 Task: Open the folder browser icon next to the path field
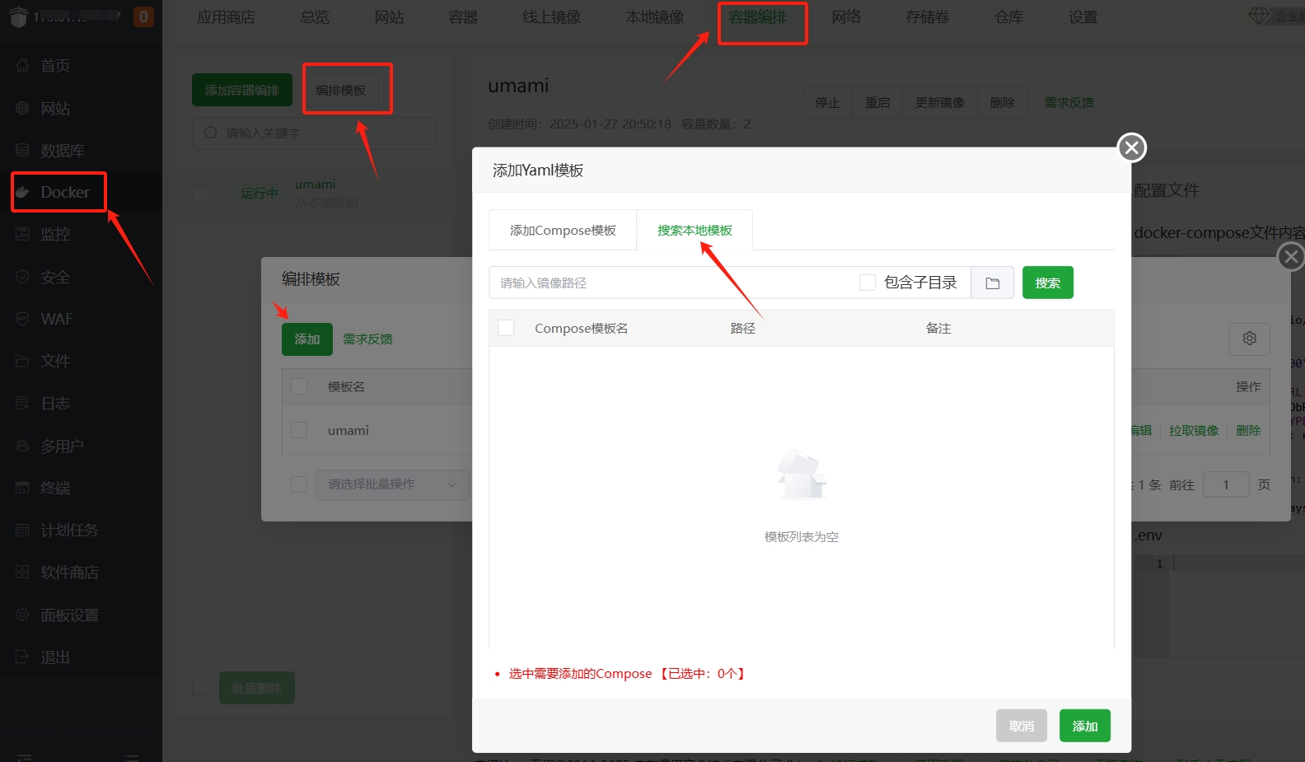pyautogui.click(x=993, y=283)
